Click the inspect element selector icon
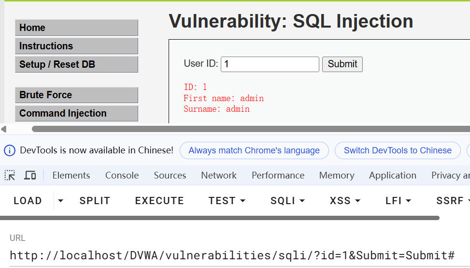The width and height of the screenshot is (470, 268). pyautogui.click(x=10, y=176)
